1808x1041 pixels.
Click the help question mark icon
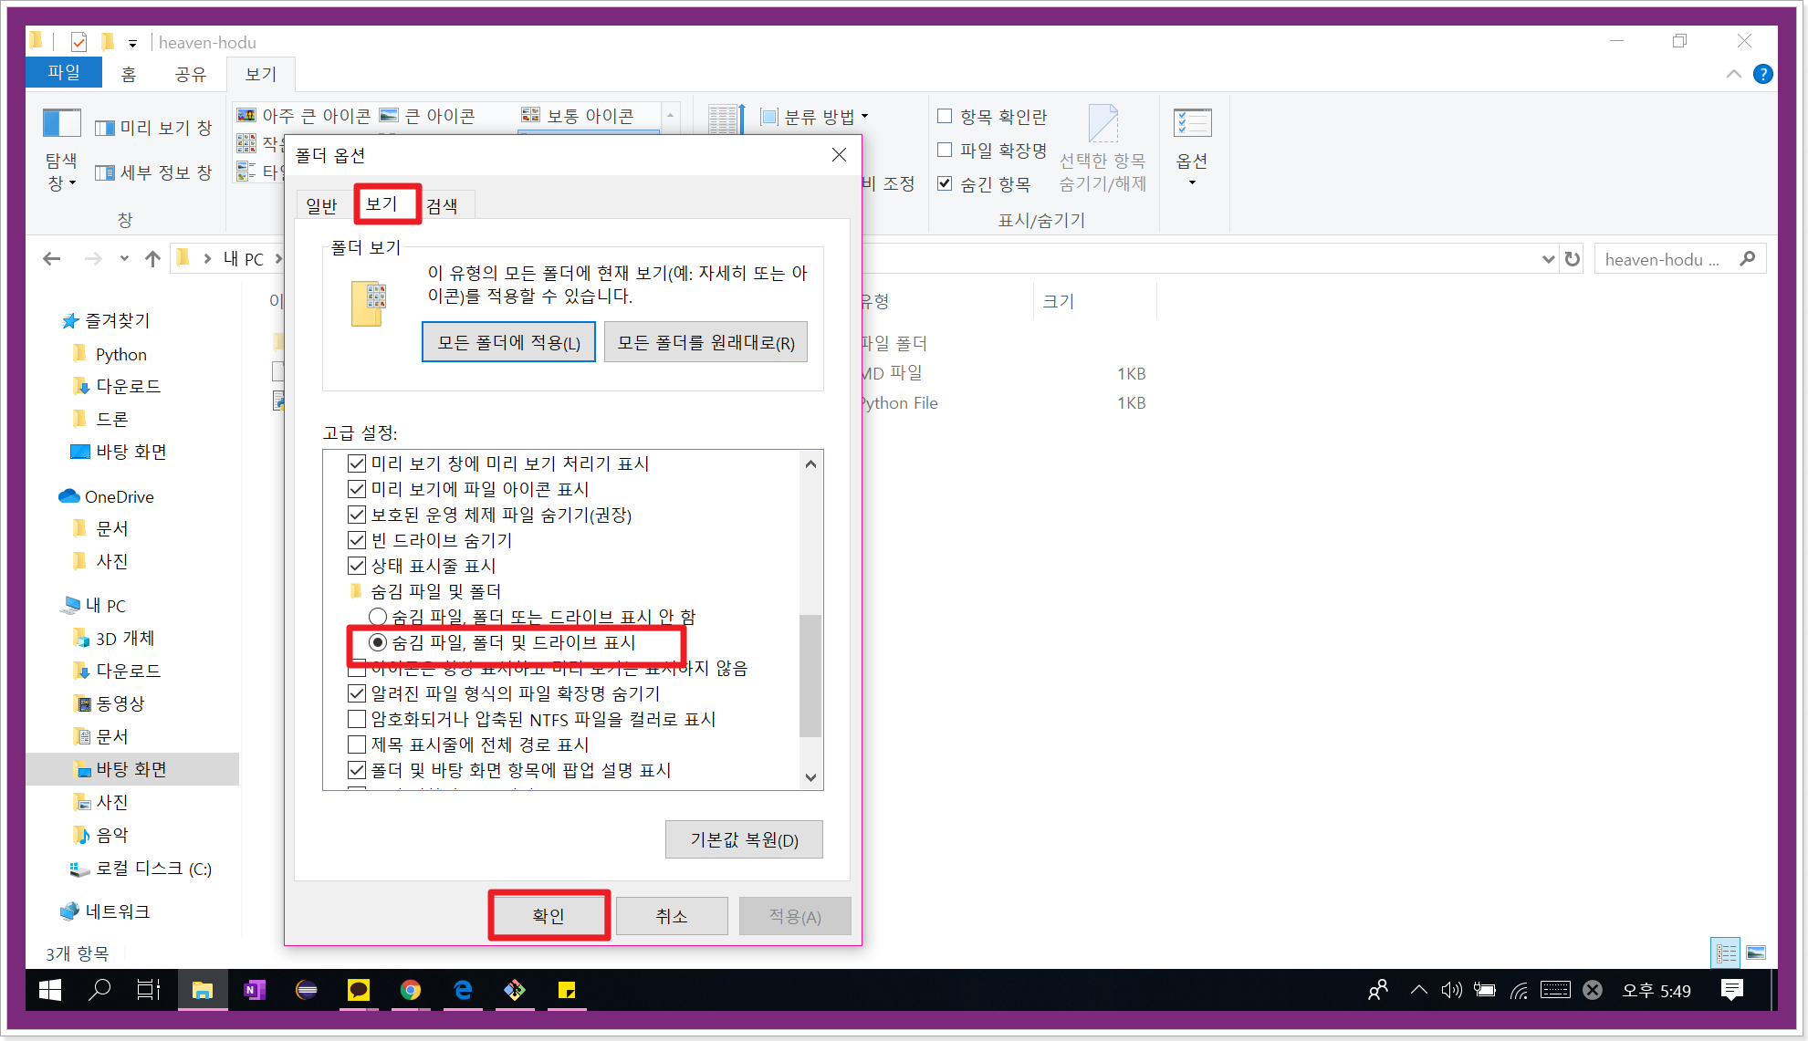pos(1762,74)
